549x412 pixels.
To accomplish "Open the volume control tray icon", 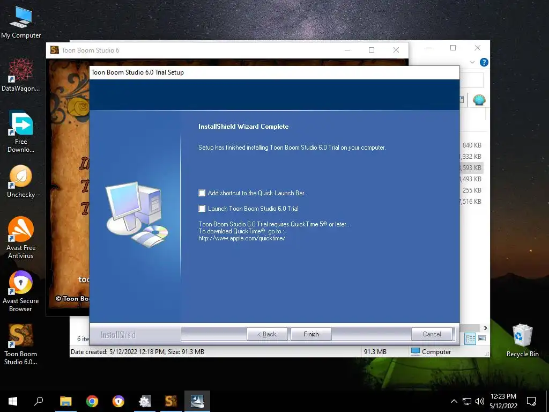I will (480, 401).
